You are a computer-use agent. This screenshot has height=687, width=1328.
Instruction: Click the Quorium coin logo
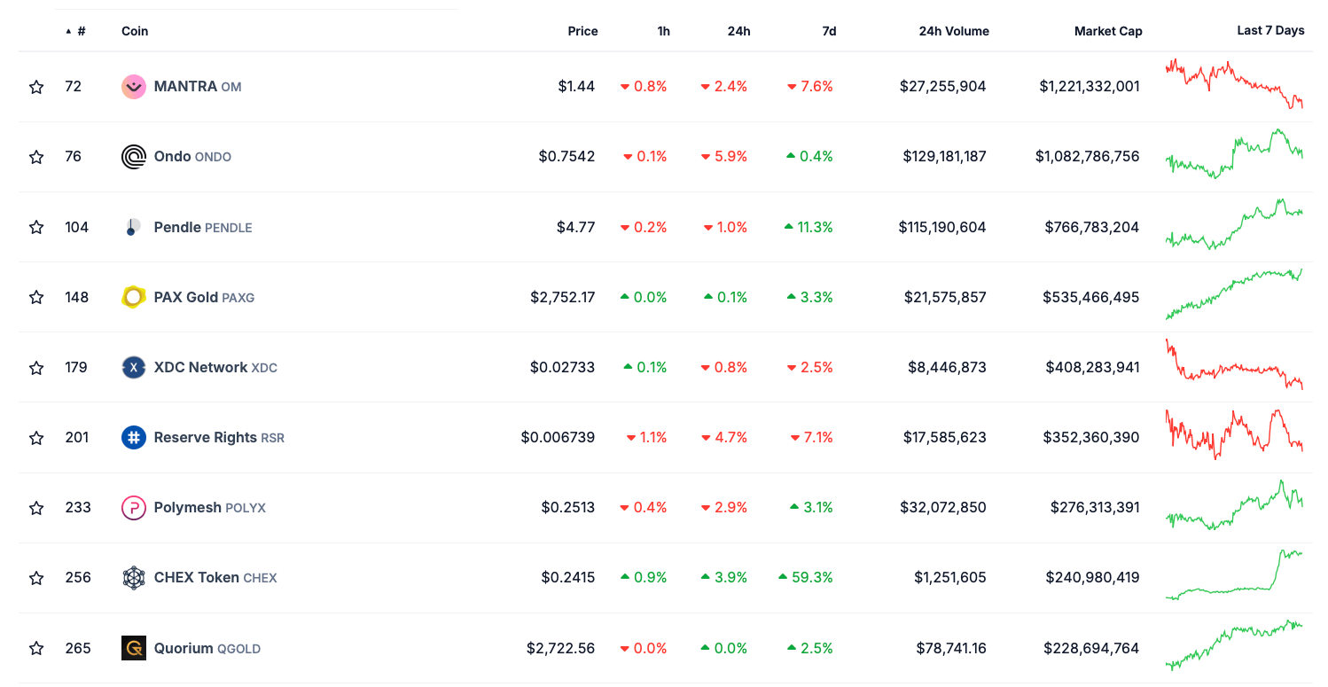(134, 648)
